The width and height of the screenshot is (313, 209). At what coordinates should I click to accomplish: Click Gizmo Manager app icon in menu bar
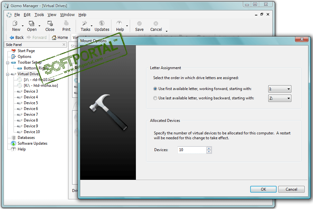(x=9, y=15)
